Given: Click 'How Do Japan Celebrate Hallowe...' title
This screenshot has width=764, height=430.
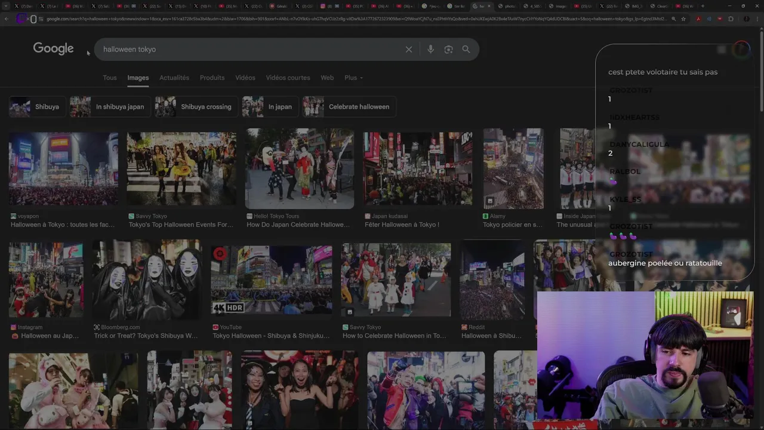Looking at the screenshot, I should pos(298,225).
